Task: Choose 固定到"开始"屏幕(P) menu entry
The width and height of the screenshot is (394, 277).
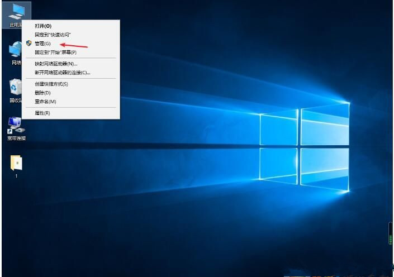Action: (55, 52)
